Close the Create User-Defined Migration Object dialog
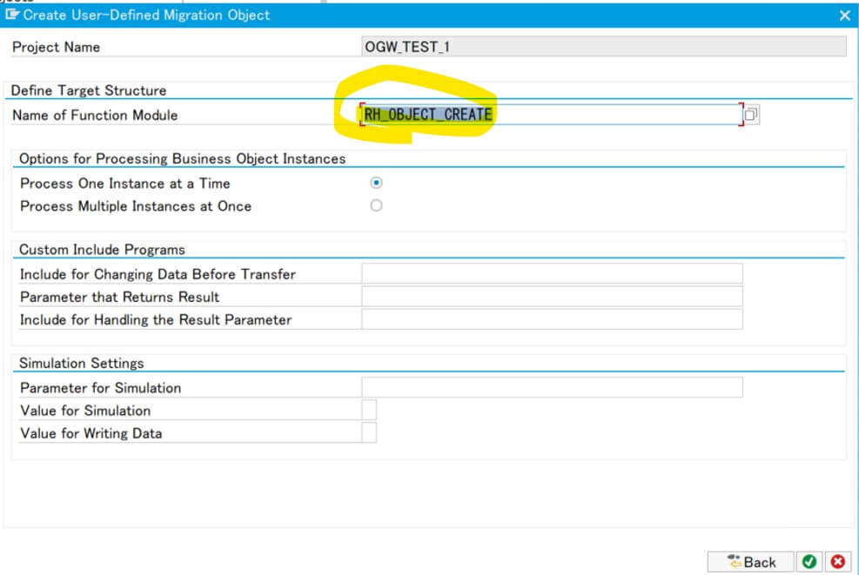 [x=845, y=16]
